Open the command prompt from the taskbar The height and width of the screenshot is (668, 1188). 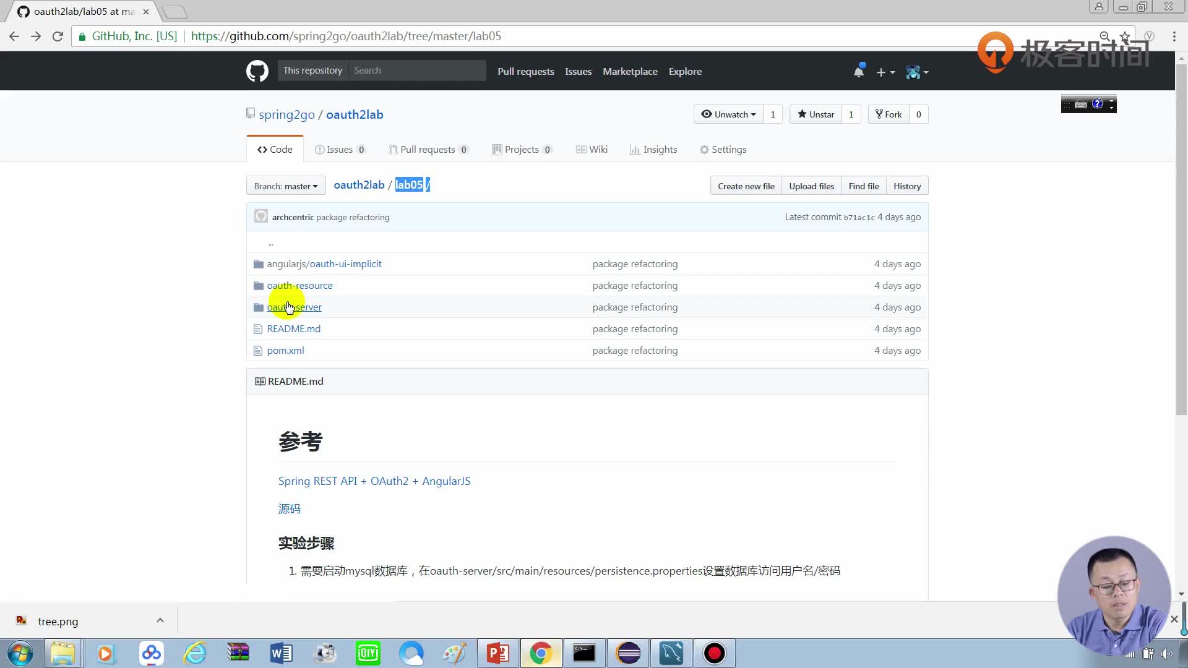(x=585, y=653)
